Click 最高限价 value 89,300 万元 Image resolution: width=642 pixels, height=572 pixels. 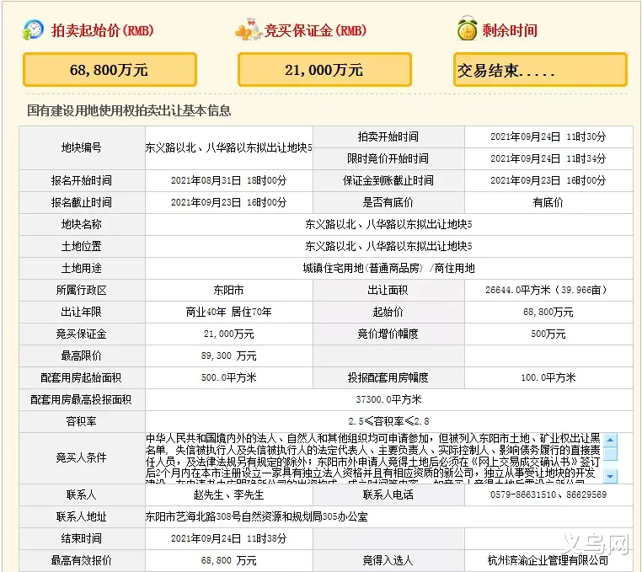coord(228,355)
